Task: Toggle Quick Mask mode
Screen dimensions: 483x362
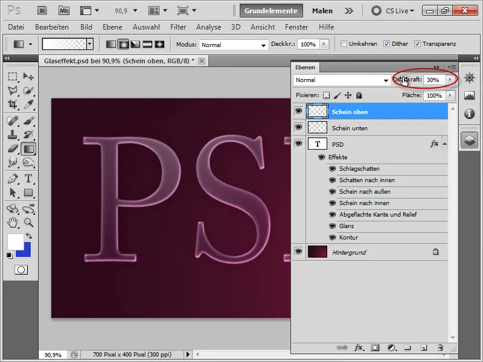Action: point(21,270)
